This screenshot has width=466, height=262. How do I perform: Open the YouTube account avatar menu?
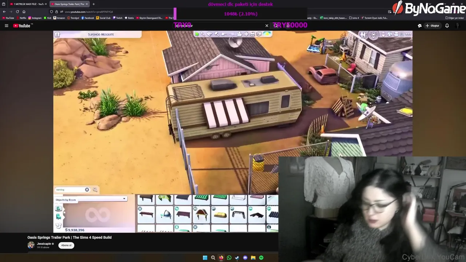click(457, 26)
